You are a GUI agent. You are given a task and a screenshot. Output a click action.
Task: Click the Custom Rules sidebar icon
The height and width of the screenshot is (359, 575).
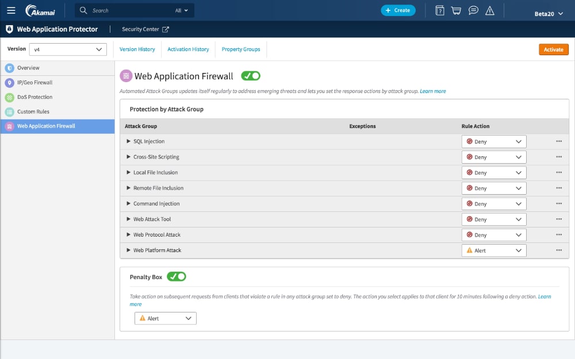click(10, 112)
